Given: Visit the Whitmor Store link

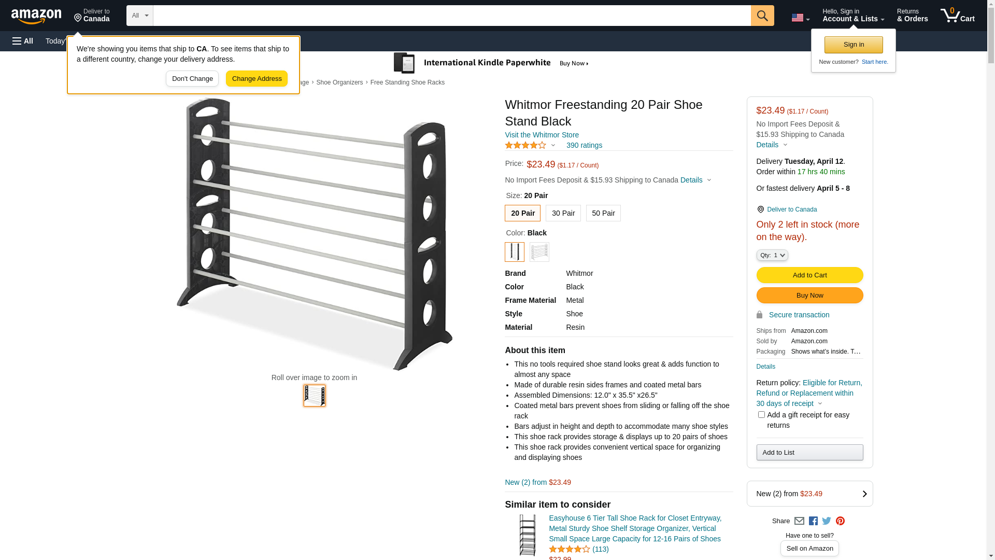Looking at the screenshot, I should [x=542, y=135].
